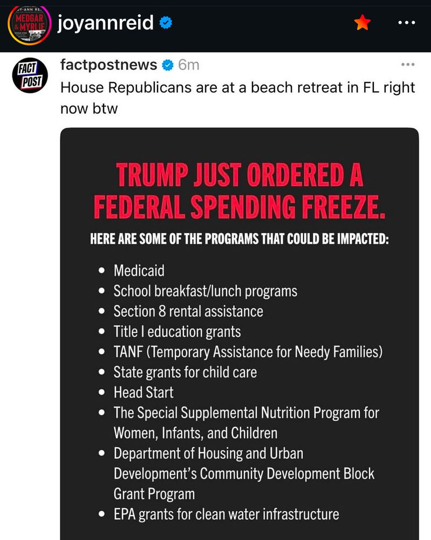Viewport: 431px width, 540px height.
Task: Select the Title I education grants line
Action: click(177, 332)
